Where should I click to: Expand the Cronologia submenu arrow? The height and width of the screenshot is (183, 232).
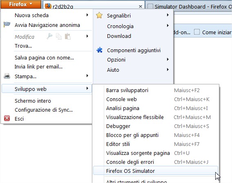[167, 26]
